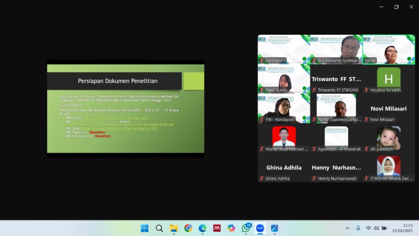419x236 pixels.
Task: Expand the hidden system tray icons chevron
Action: 348,228
